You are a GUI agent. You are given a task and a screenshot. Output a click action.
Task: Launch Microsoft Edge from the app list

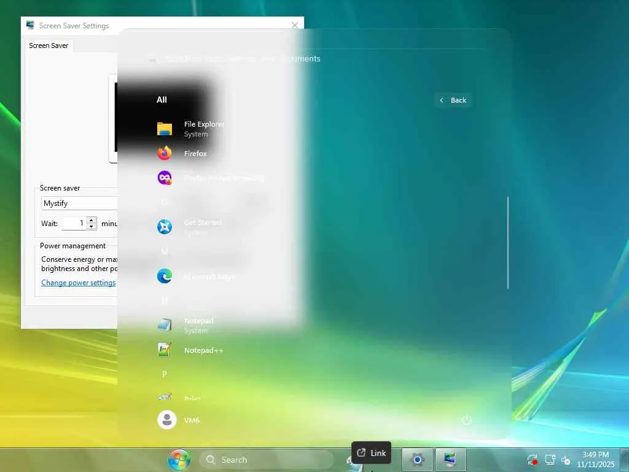[x=195, y=276]
